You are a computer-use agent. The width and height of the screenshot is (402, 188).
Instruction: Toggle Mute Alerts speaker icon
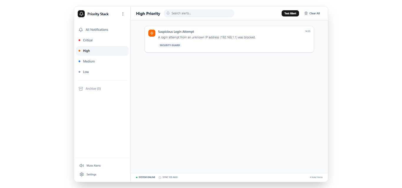point(82,166)
